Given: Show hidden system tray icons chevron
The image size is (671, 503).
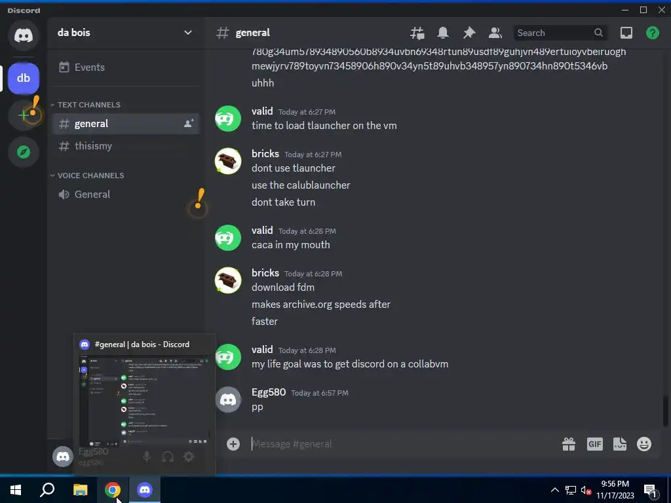Looking at the screenshot, I should (554, 490).
